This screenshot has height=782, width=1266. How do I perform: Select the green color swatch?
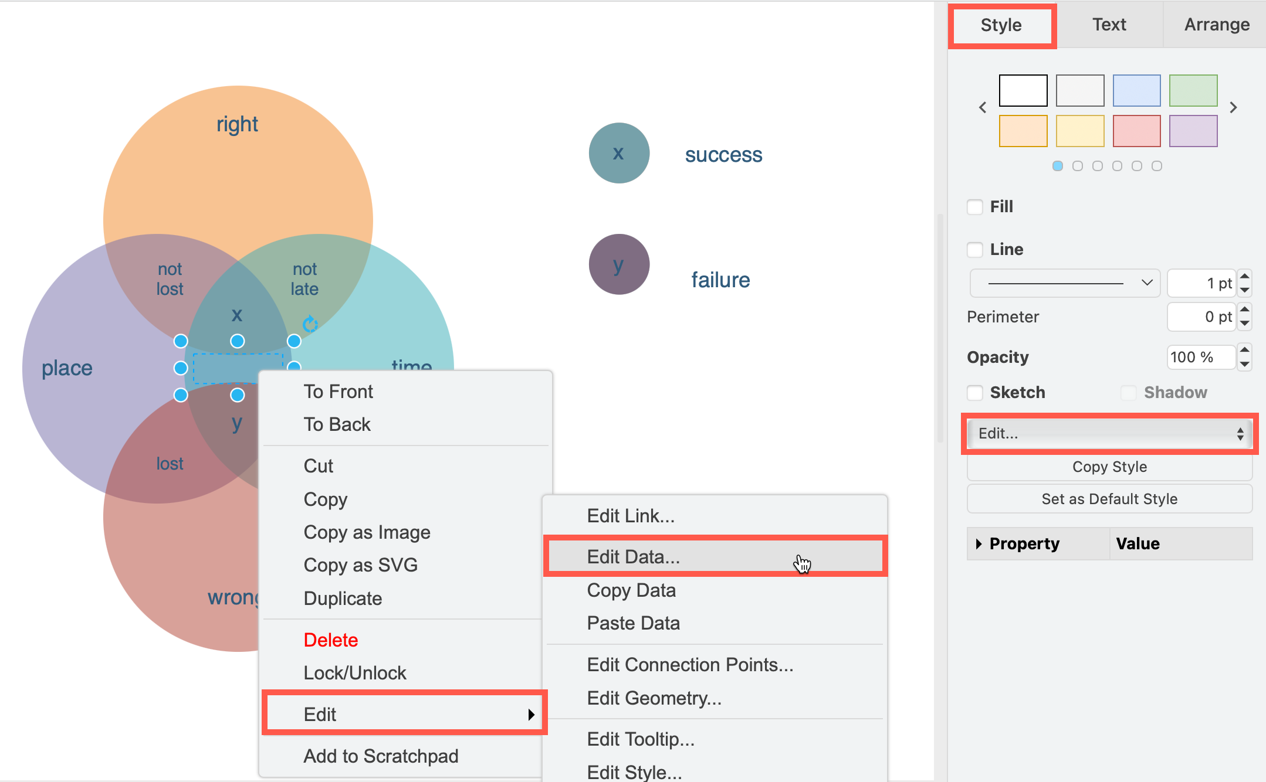click(1193, 90)
